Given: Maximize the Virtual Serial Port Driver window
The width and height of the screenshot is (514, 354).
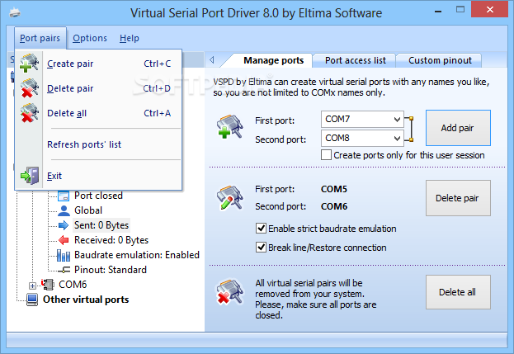Looking at the screenshot, I should click(460, 10).
